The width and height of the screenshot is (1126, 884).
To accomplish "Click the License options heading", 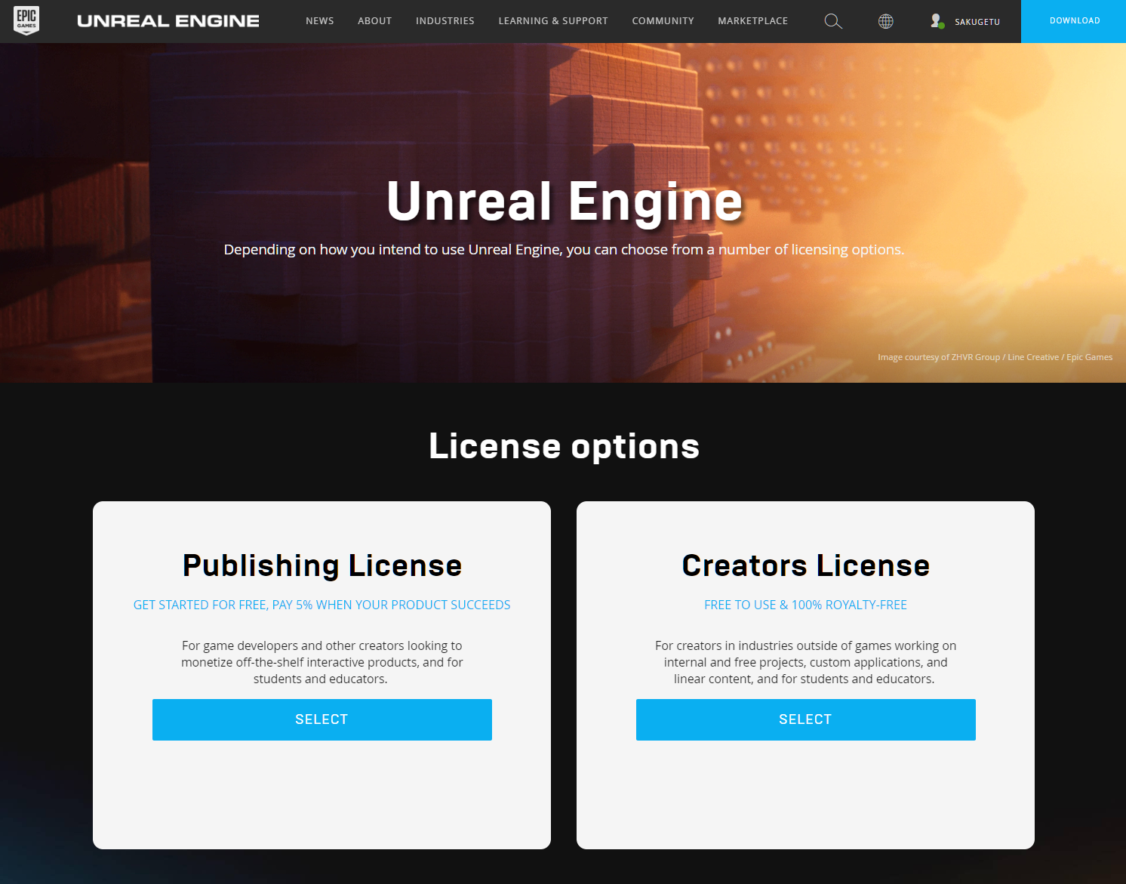I will point(564,446).
